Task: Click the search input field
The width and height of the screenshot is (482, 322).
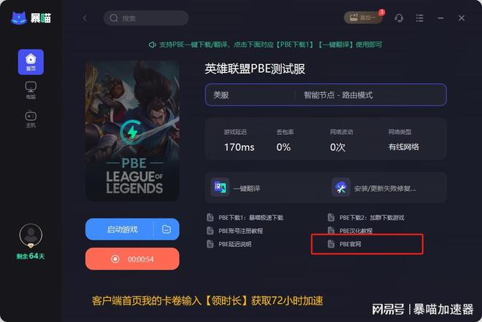Action: pos(146,18)
